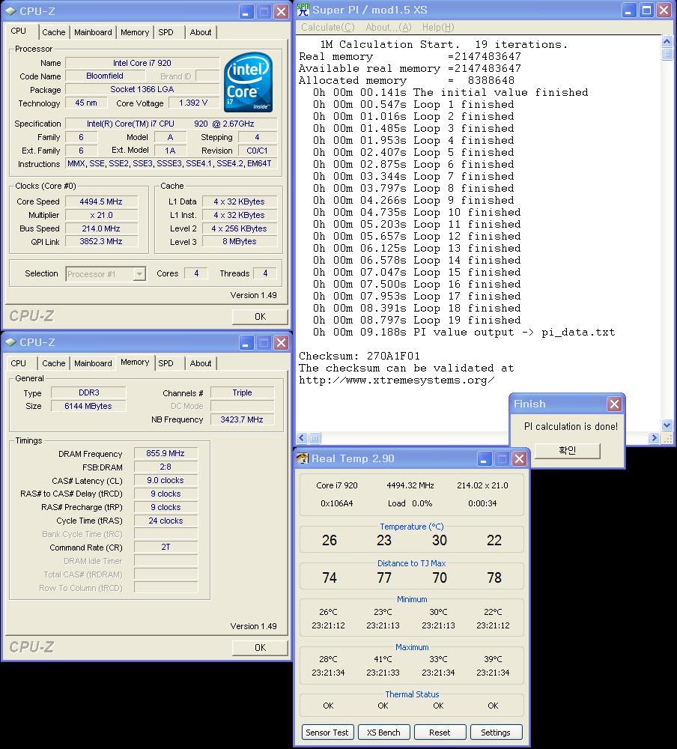Viewport: 677px width, 749px height.
Task: Open Cache tab in bottom CPU-Z window
Action: point(53,363)
